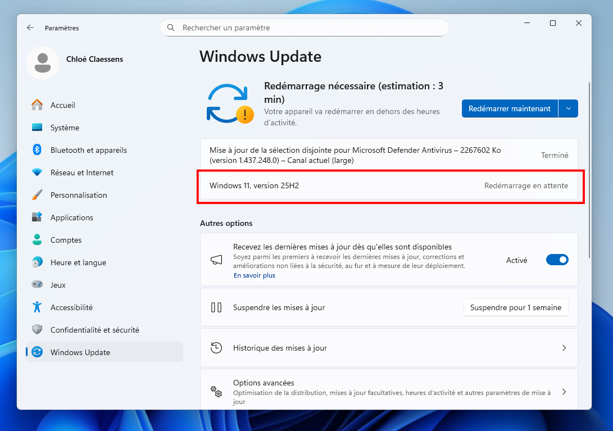Viewport: 613px width, 431px height.
Task: Select Heure et langue in sidebar
Action: pyautogui.click(x=78, y=262)
